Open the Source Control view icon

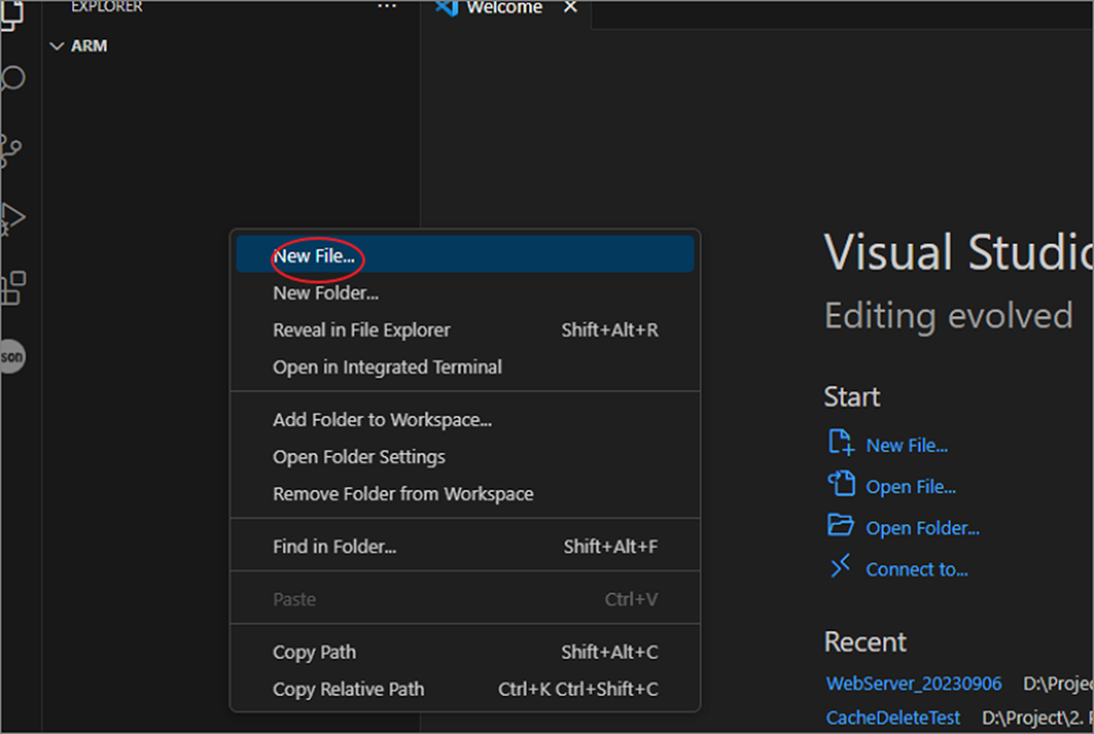tap(10, 150)
